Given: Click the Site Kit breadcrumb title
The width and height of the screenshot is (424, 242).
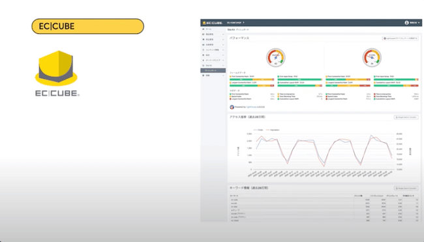Looking at the screenshot, I should 231,29.
